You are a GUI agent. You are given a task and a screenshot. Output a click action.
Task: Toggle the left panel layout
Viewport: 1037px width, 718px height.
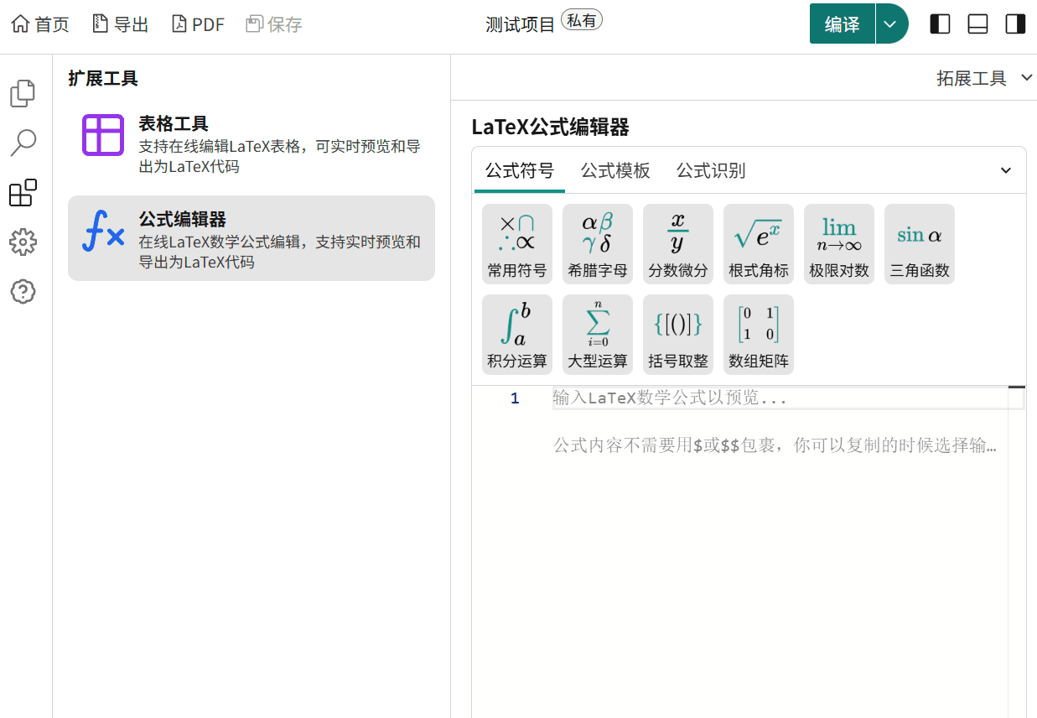[940, 24]
